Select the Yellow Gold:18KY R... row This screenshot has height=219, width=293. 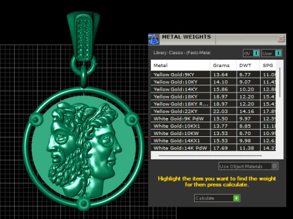213,104
